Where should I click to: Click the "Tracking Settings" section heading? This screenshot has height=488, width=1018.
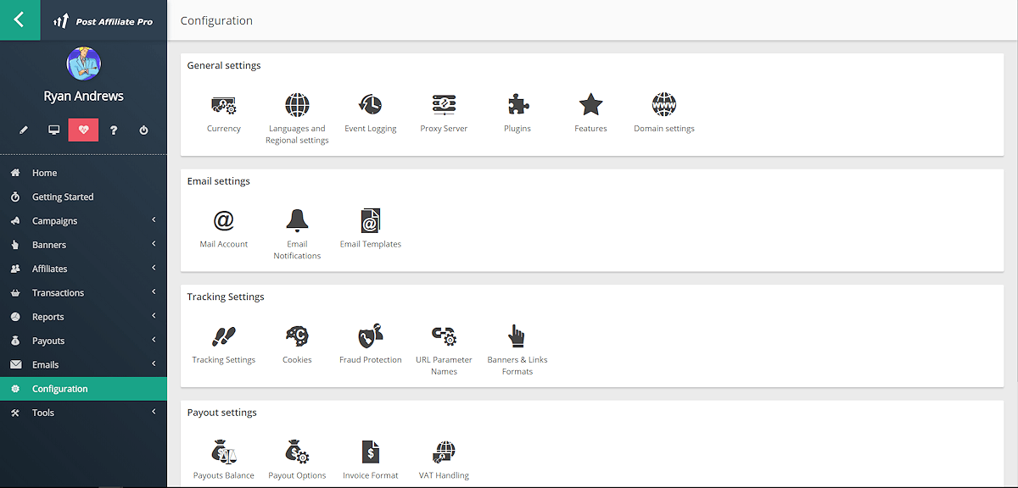(226, 297)
